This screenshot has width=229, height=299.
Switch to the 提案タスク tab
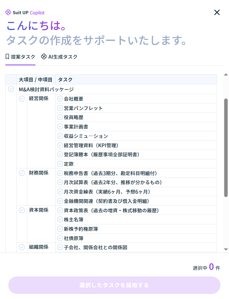[20, 57]
